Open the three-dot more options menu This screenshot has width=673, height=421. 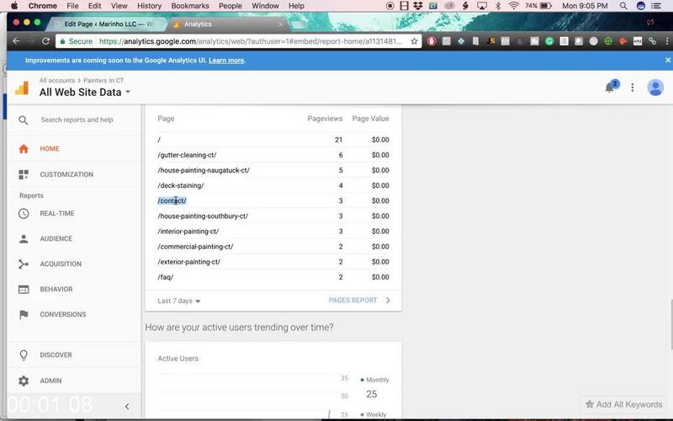pyautogui.click(x=633, y=88)
